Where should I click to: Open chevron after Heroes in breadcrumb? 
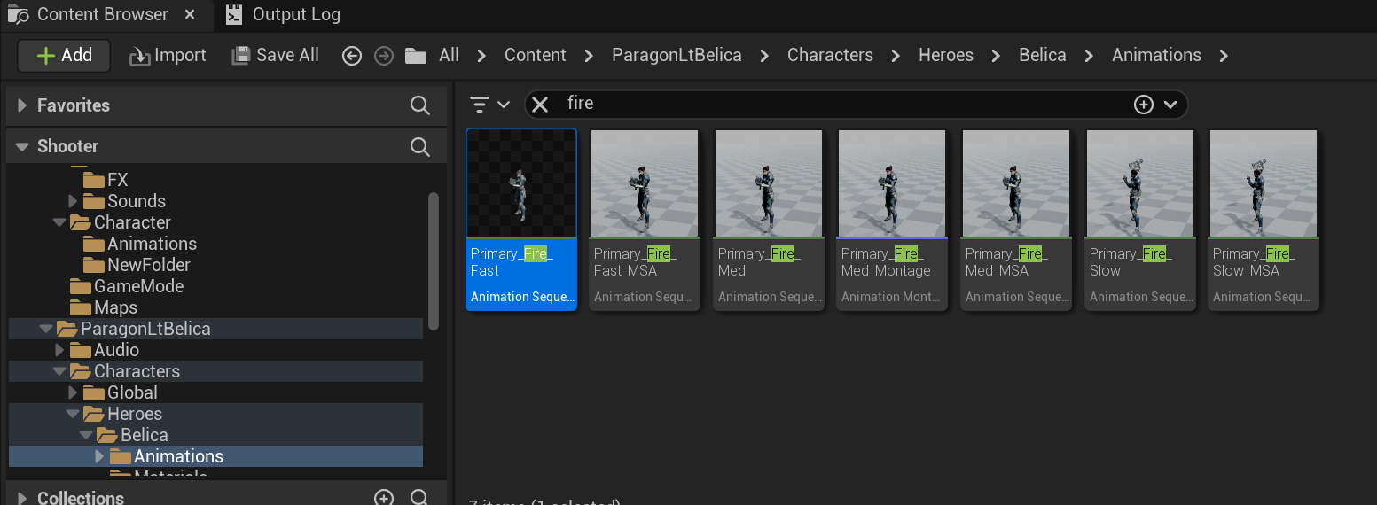(x=996, y=56)
